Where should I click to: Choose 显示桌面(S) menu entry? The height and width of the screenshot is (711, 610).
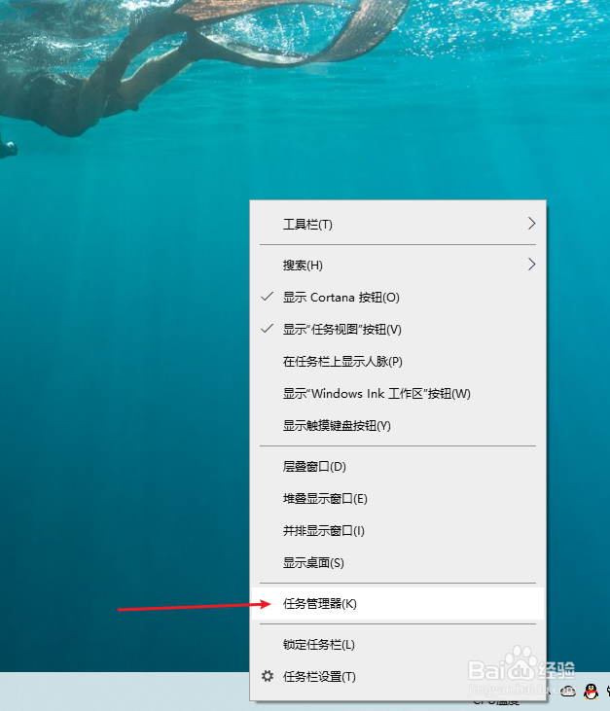(x=398, y=563)
